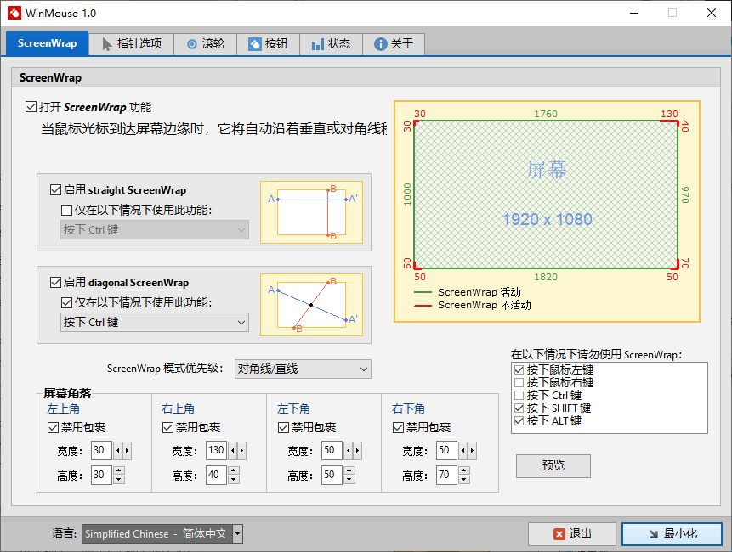The image size is (732, 552).
Task: Decrease 左下角 高度 with down arrow
Action: click(x=349, y=480)
